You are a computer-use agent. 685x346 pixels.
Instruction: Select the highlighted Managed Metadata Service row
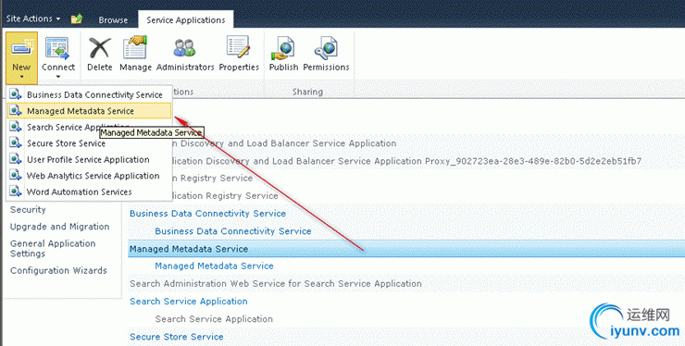point(406,249)
